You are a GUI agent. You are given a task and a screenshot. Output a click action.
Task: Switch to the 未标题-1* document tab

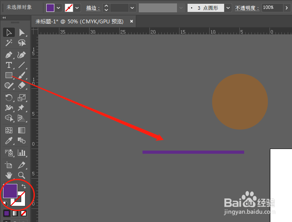(x=79, y=22)
